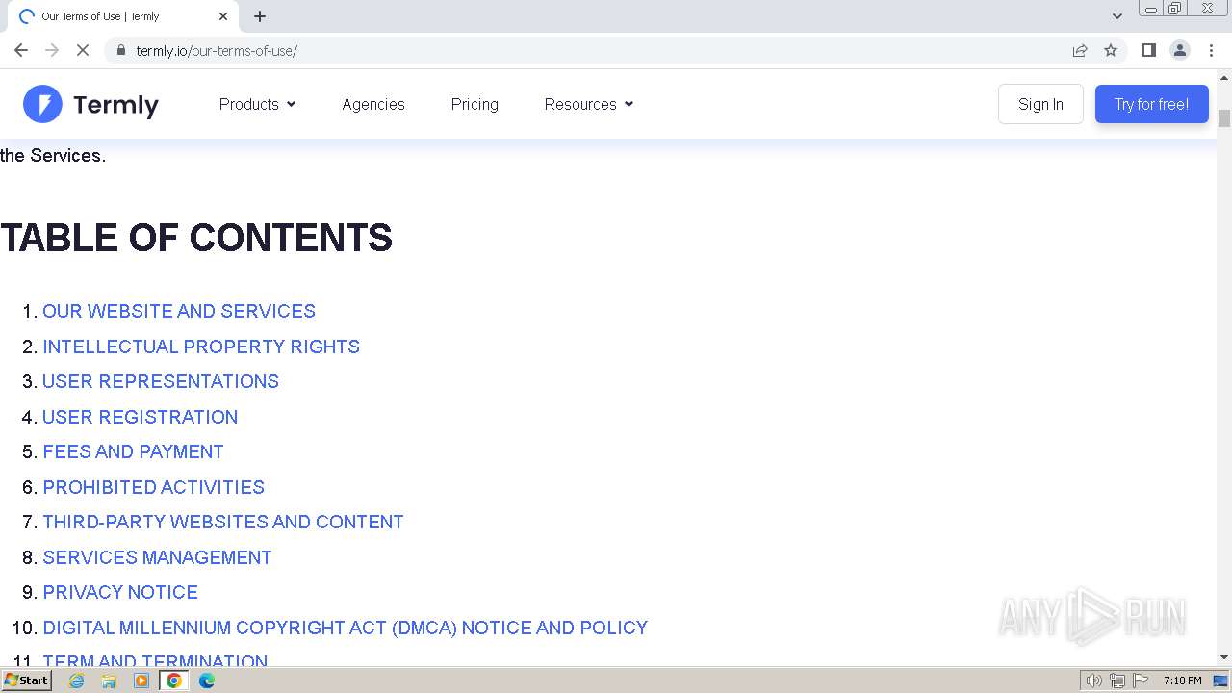Share this page via address bar icon

click(x=1080, y=50)
